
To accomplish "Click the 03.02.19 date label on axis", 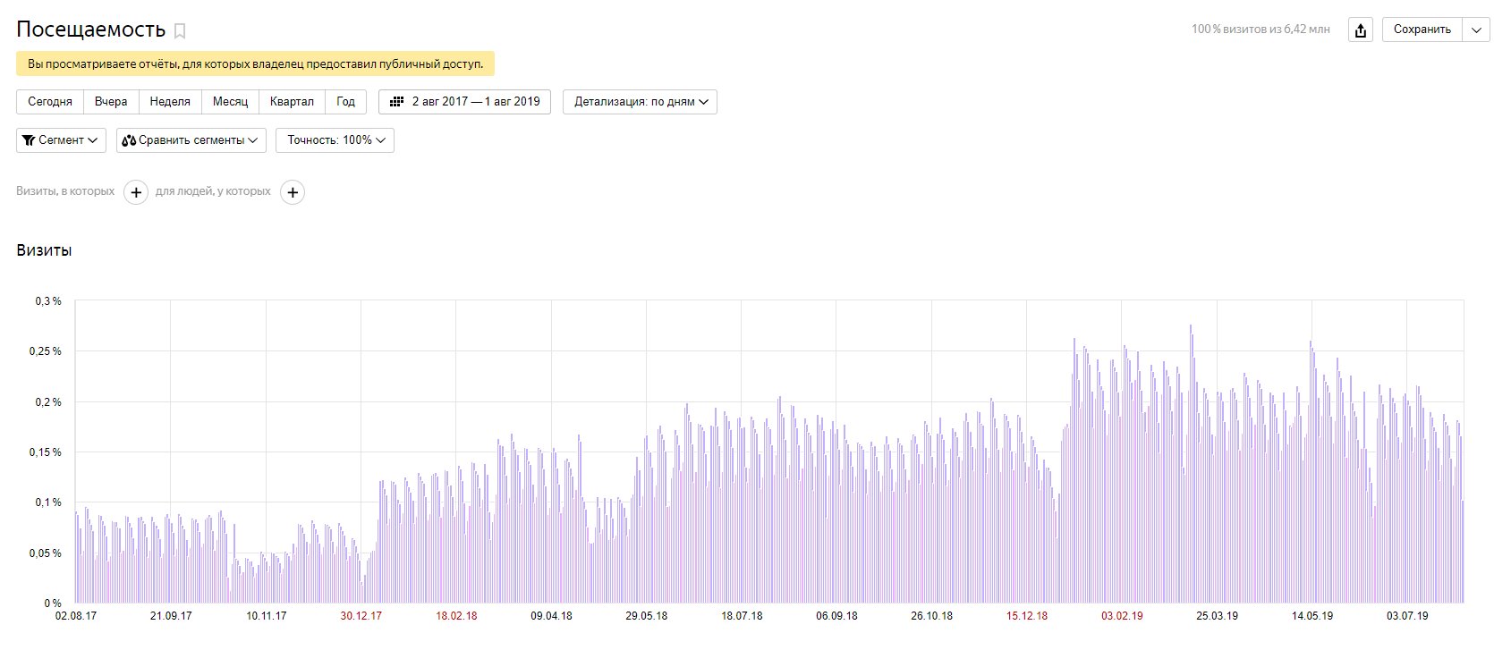I will (x=1122, y=616).
